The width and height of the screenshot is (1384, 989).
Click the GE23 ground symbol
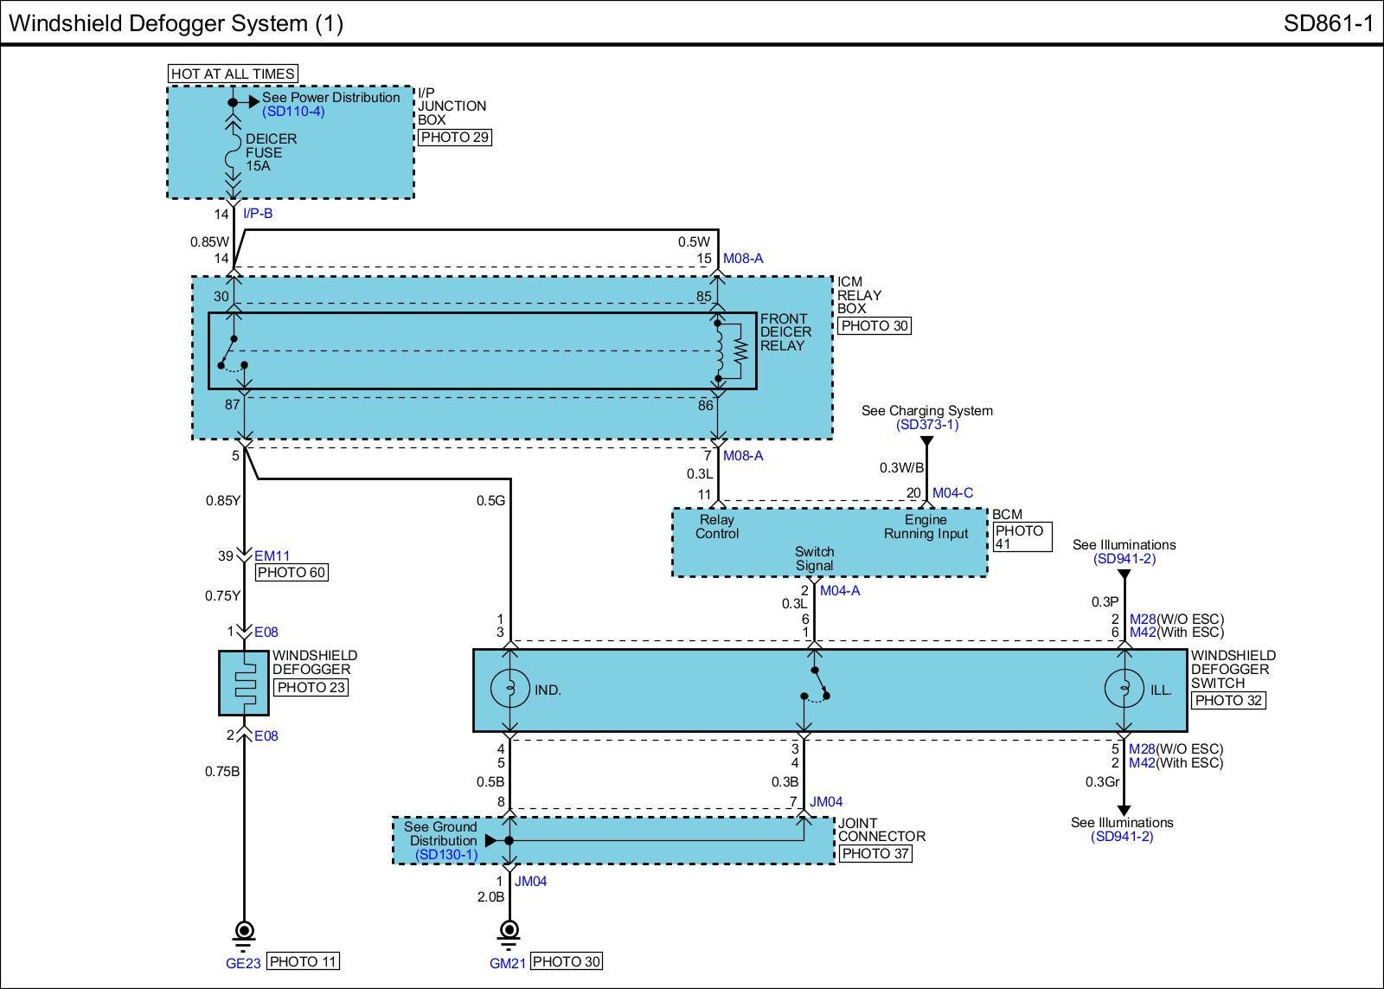245,933
